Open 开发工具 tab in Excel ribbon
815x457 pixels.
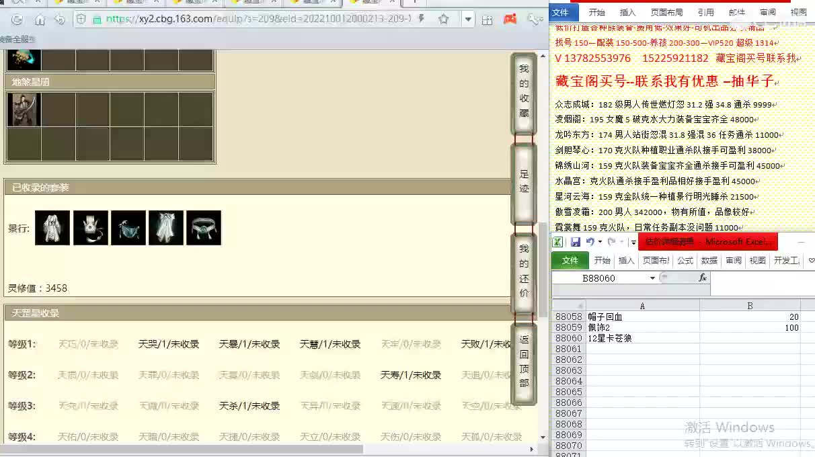[x=786, y=261]
